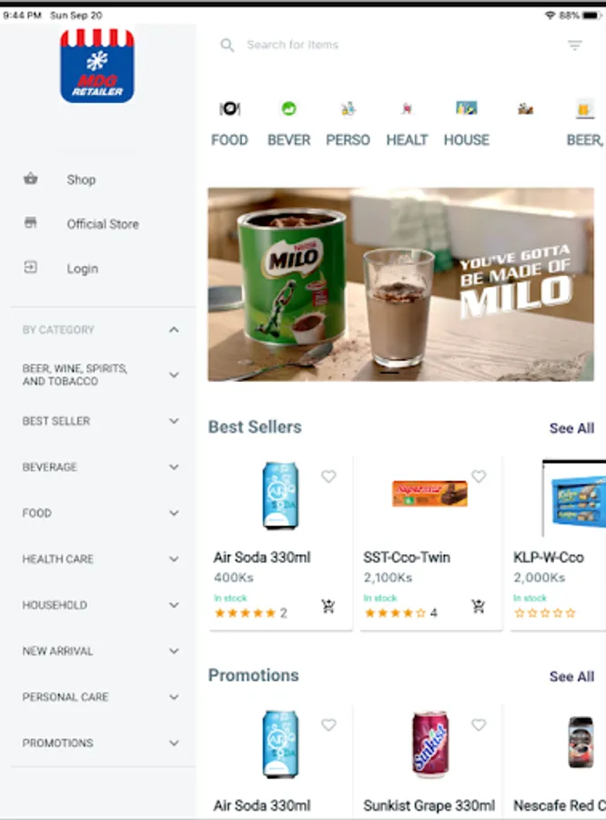Expand BEER, WINE, SPIRITS, AND TOBACCO
The width and height of the screenshot is (606, 820).
(x=174, y=375)
